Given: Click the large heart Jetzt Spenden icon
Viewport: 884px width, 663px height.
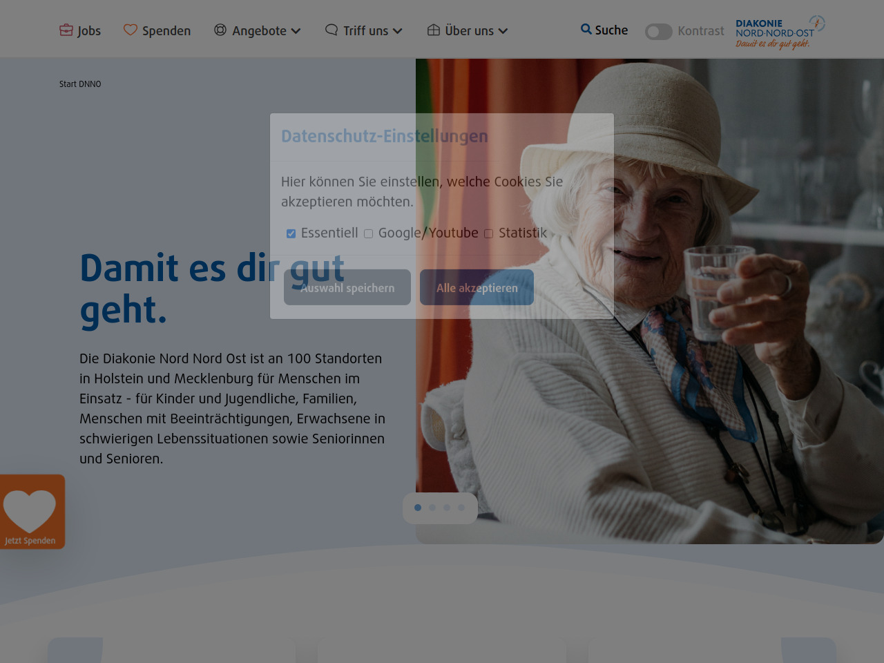Looking at the screenshot, I should coord(30,511).
